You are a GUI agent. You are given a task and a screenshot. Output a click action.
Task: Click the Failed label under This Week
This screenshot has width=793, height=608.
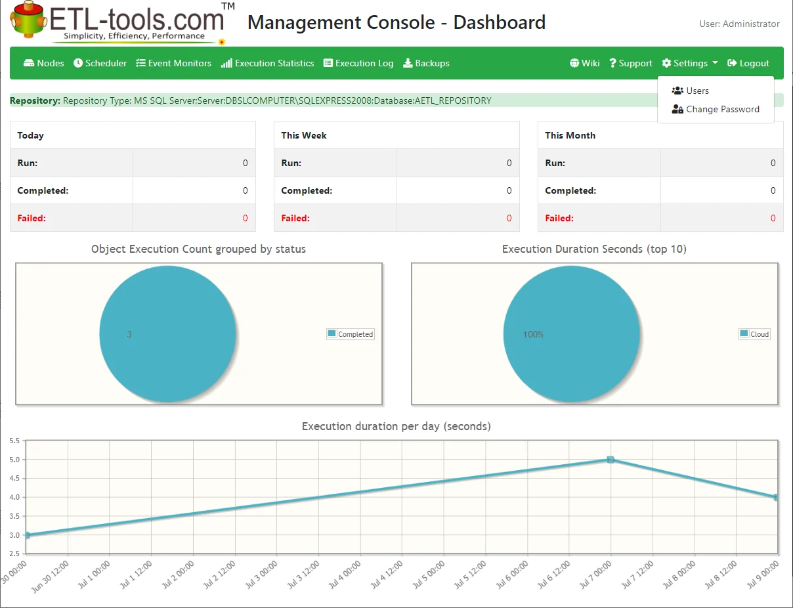295,218
